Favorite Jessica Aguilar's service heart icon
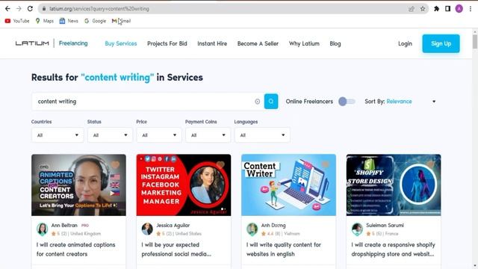Screen dimensions: 478x269 220,165
